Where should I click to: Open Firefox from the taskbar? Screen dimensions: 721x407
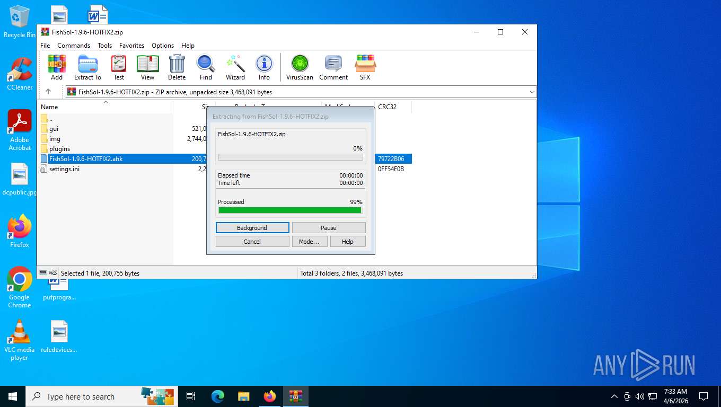click(270, 396)
